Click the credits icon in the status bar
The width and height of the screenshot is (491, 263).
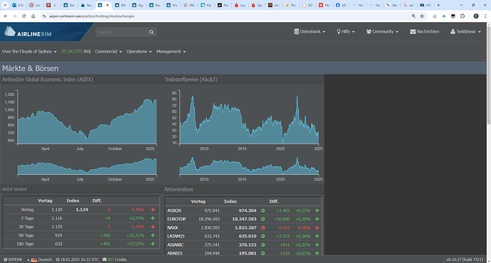point(105,259)
